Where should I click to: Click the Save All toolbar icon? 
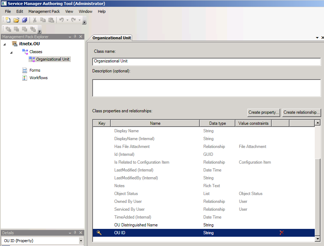(25, 20)
